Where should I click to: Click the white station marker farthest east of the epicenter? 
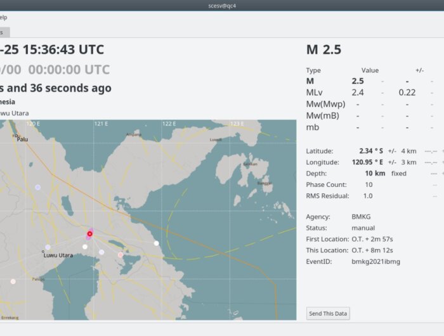(157, 243)
